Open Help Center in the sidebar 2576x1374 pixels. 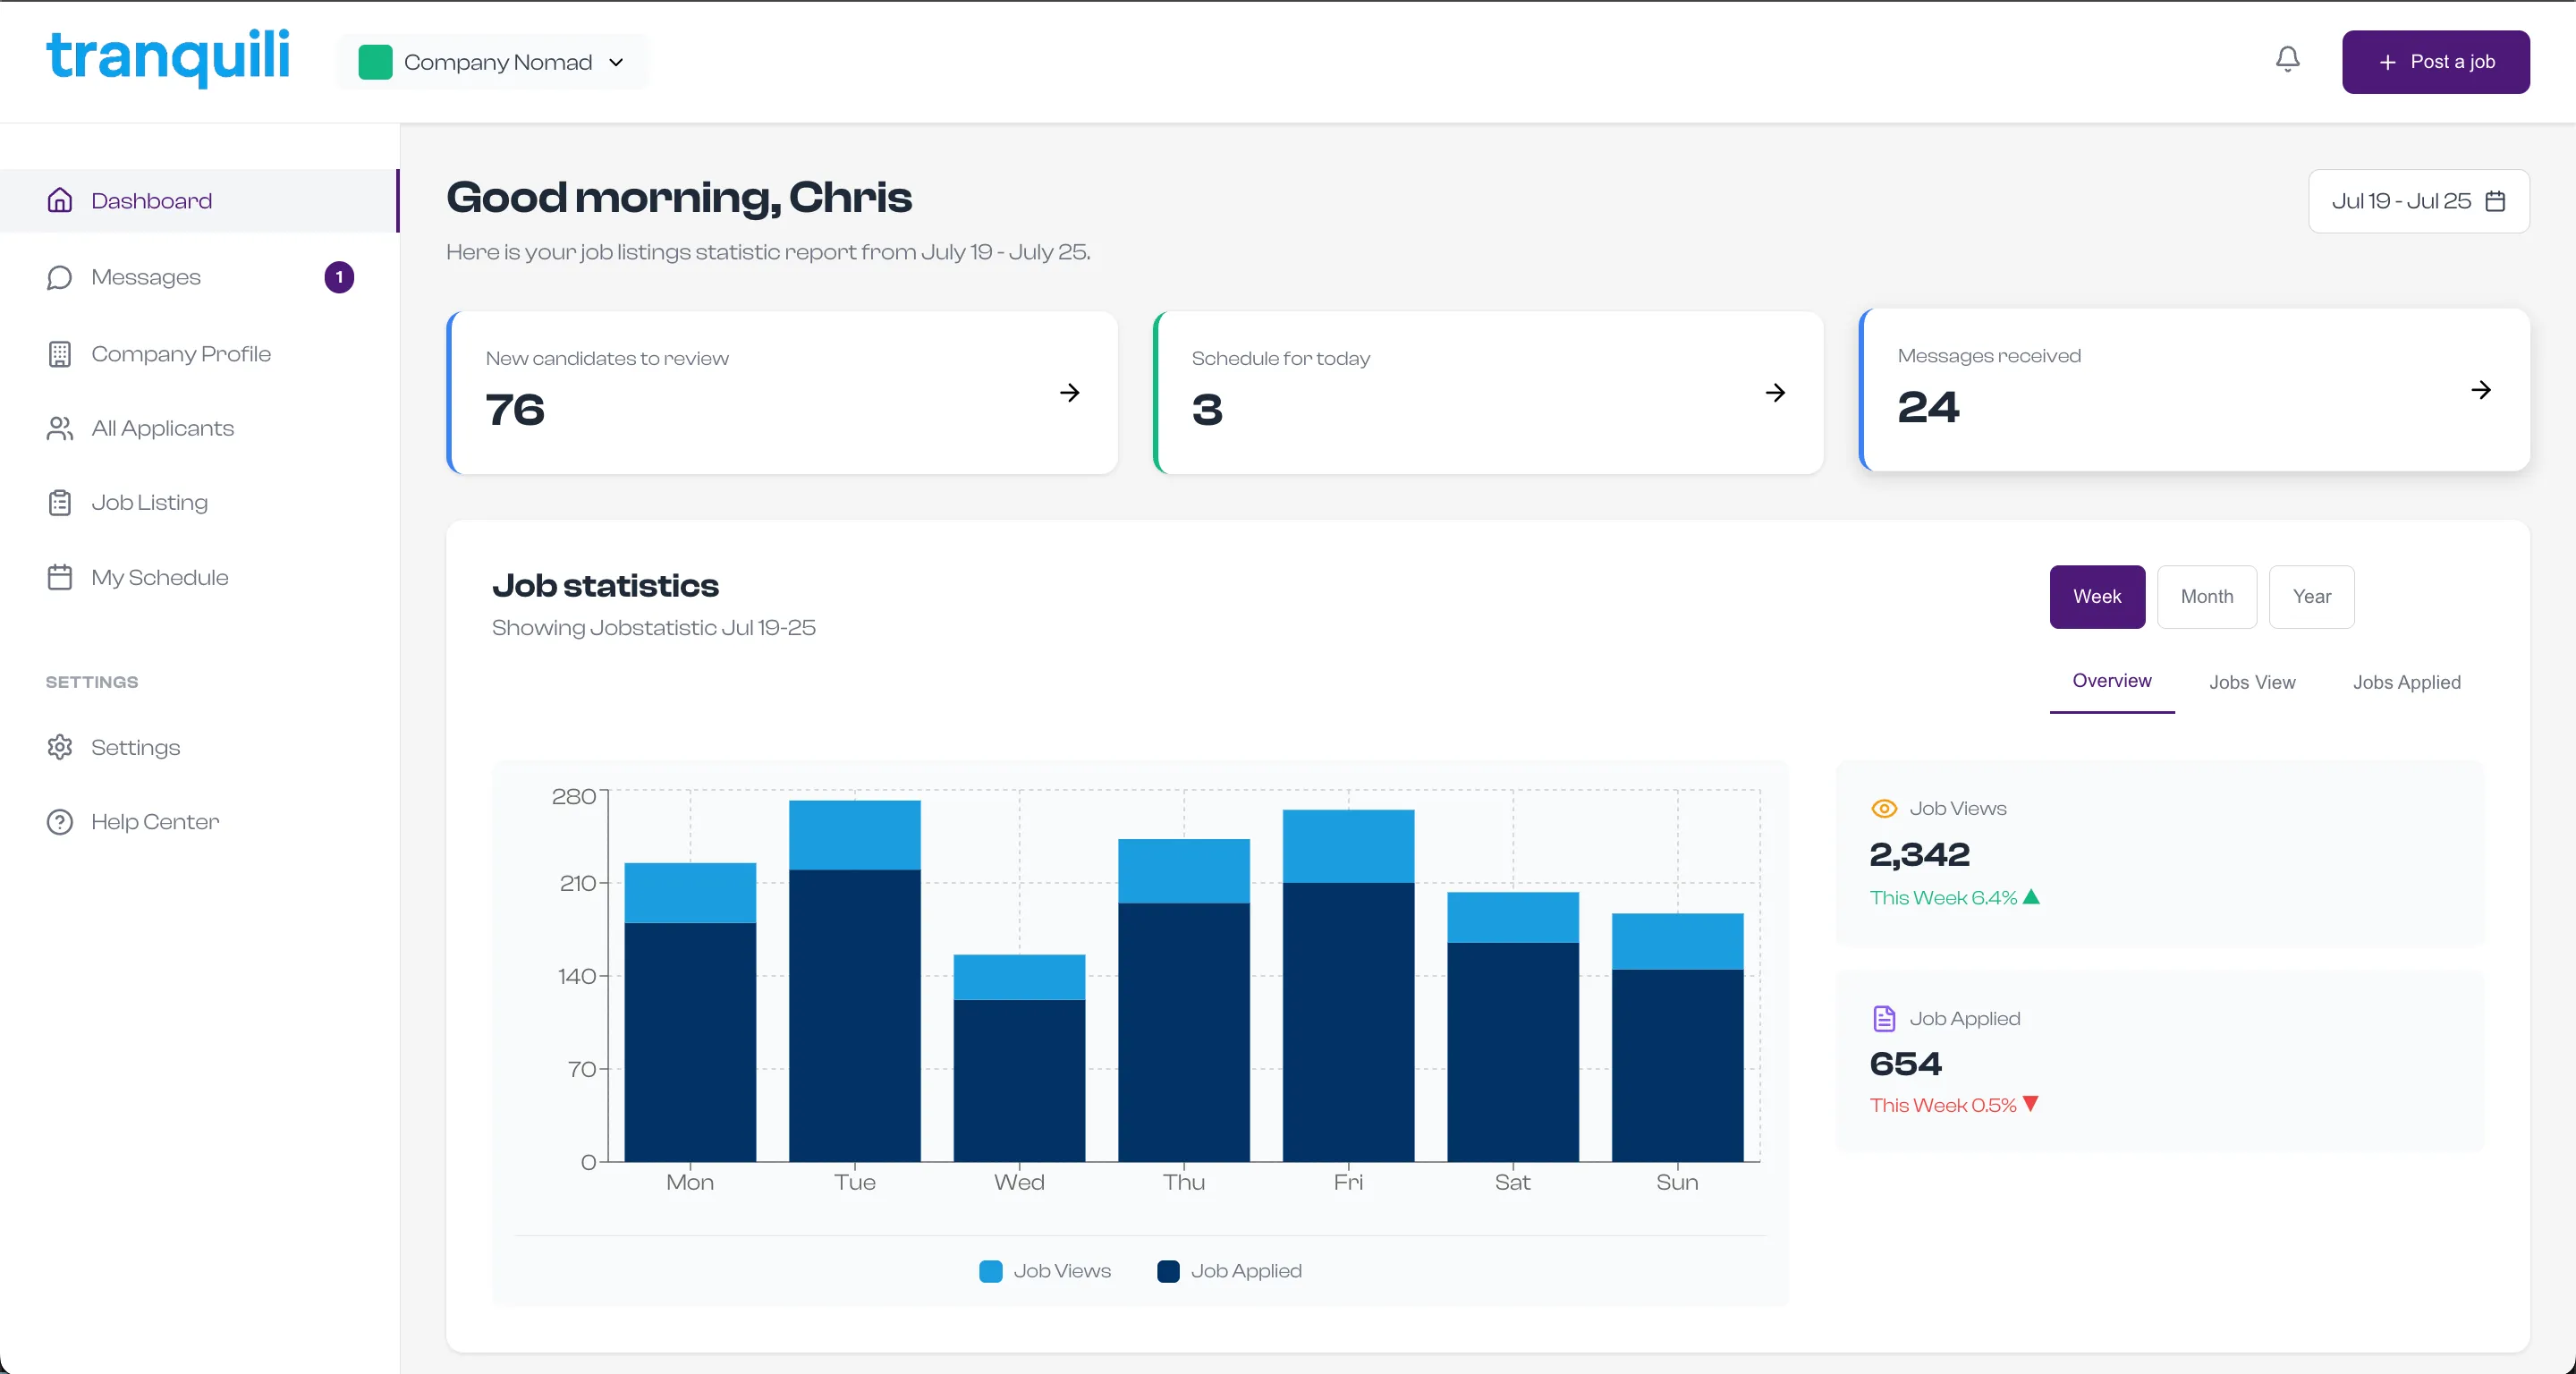(x=199, y=822)
